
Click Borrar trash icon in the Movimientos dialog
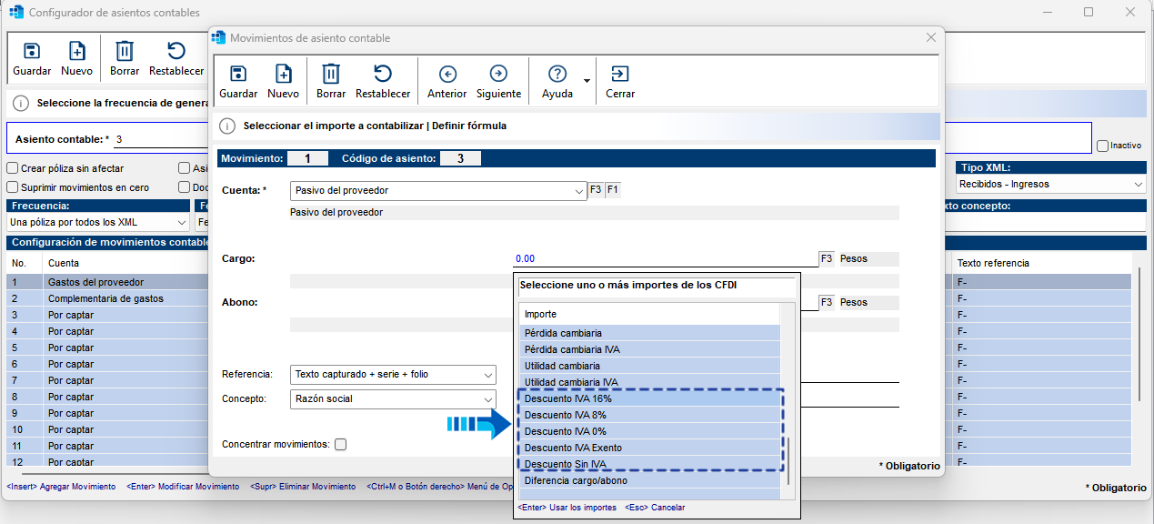331,75
